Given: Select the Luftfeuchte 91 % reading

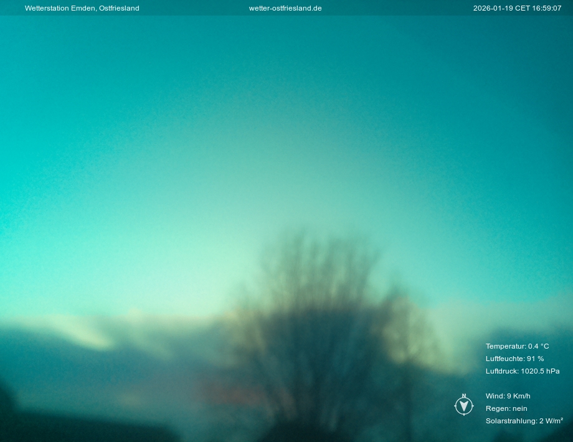Looking at the screenshot, I should coord(514,359).
